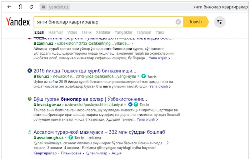Open result 'Ассалом турар-жой мажмуаси'
Image resolution: width=250 pixels, height=159 pixels.
point(99,132)
